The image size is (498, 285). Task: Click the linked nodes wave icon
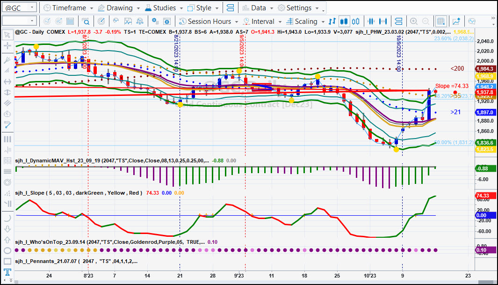coord(140,21)
